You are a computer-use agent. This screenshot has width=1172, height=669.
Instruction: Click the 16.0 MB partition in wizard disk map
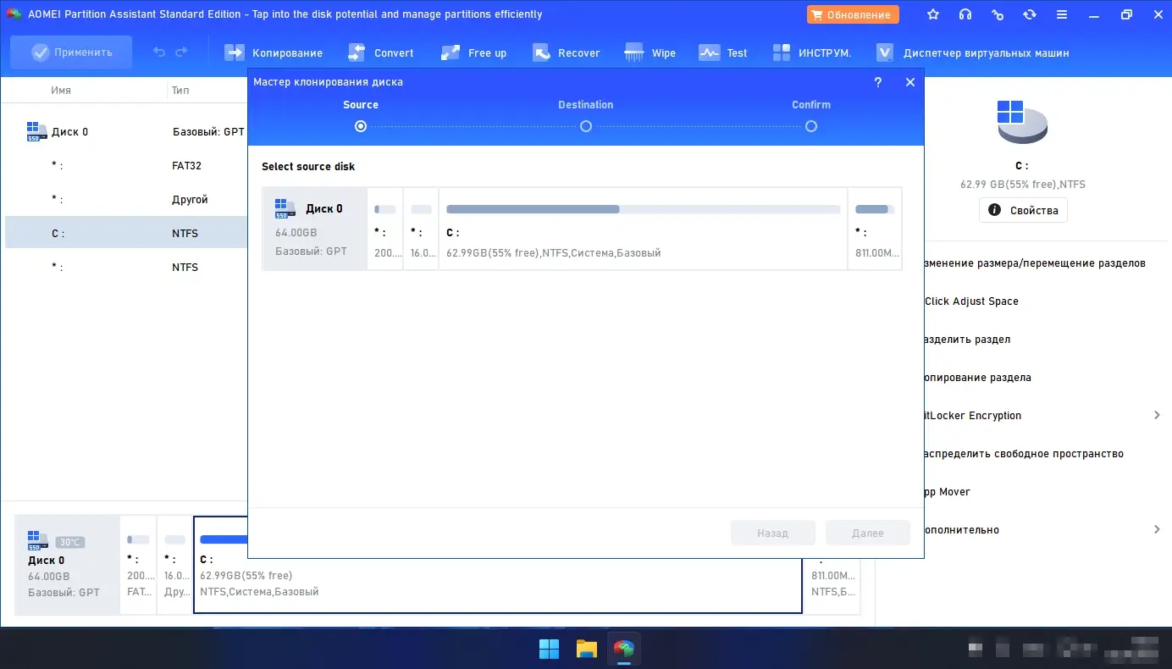[421, 229]
